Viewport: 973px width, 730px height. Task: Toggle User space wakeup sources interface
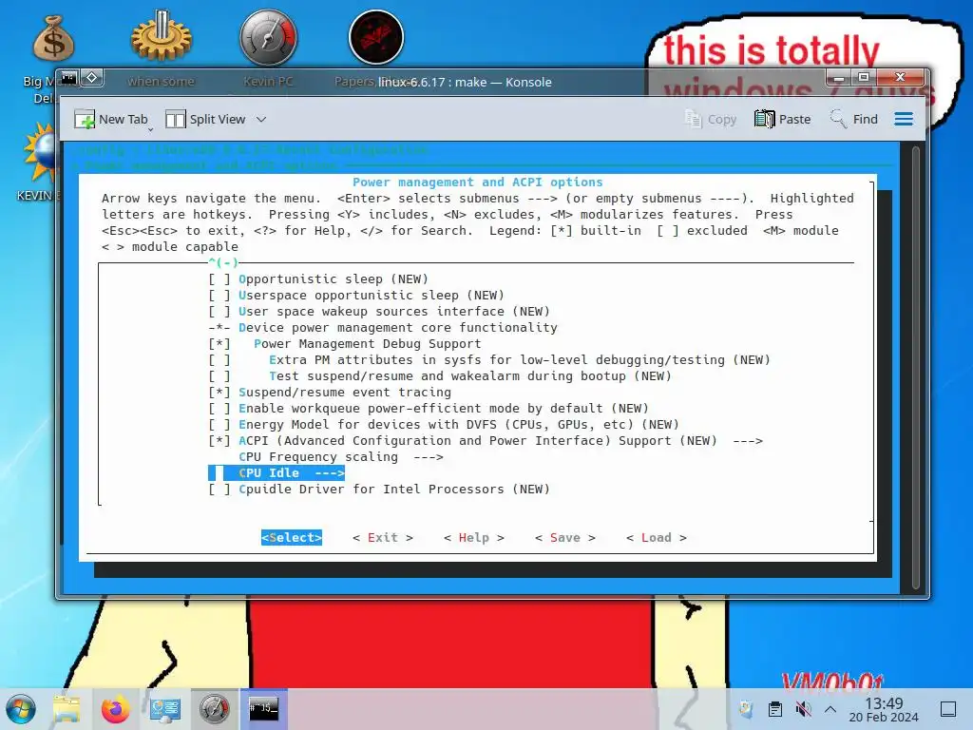pos(219,312)
